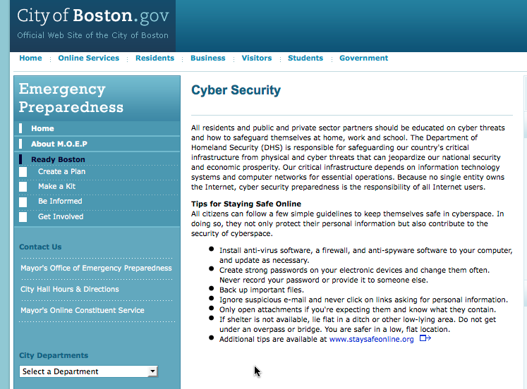Open the Get Involved sidebar item

pos(61,217)
